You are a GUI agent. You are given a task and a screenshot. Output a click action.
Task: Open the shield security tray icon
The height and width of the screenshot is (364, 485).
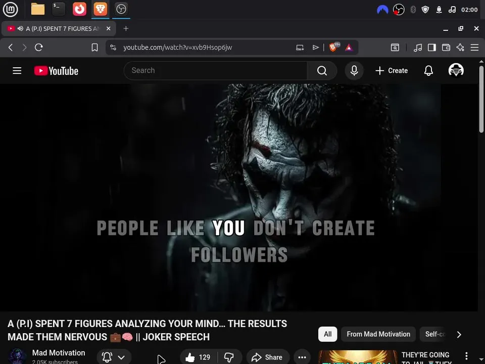pos(425,10)
